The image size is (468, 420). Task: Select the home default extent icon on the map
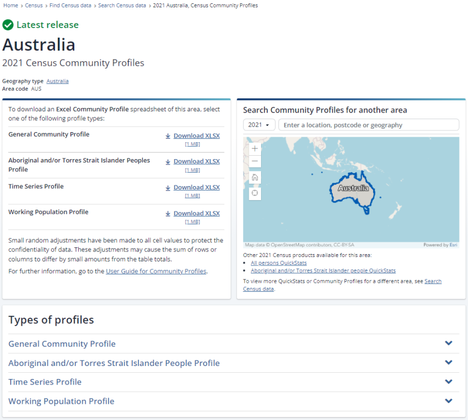click(255, 177)
